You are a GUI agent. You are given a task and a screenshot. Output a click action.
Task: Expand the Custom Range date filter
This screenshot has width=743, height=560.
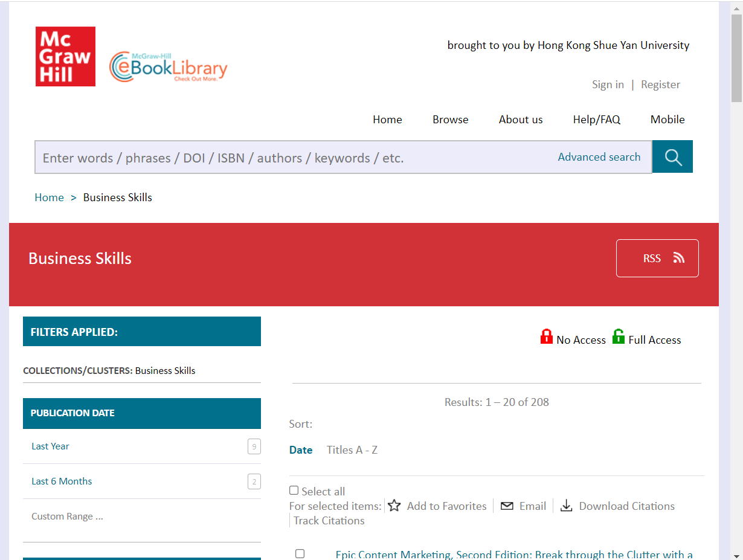67,517
